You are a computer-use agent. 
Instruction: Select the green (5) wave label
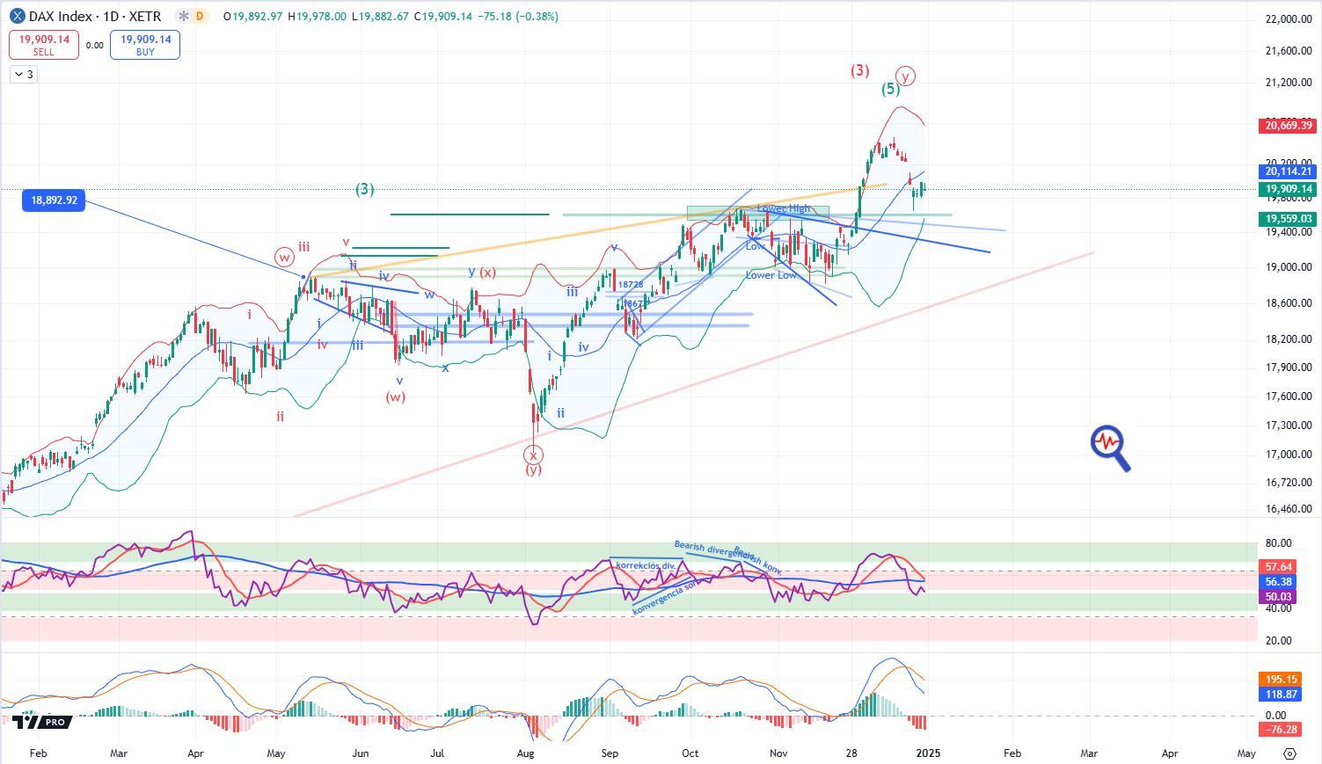click(x=891, y=89)
